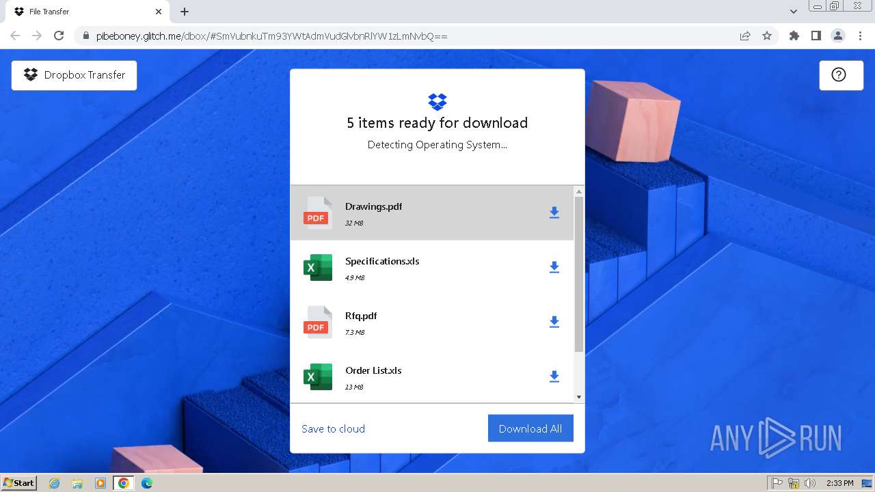Share this page via the address bar share icon

745,36
